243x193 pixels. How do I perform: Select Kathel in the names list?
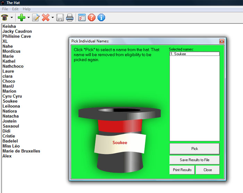(9, 61)
